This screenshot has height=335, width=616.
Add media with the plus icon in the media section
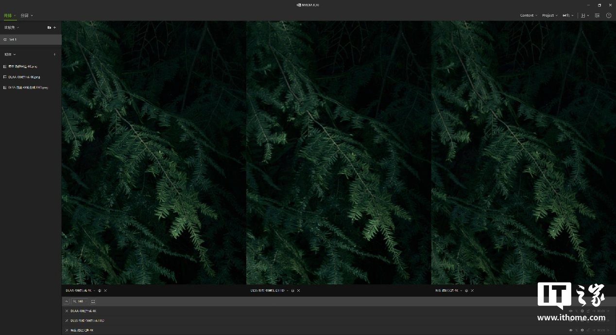point(54,54)
